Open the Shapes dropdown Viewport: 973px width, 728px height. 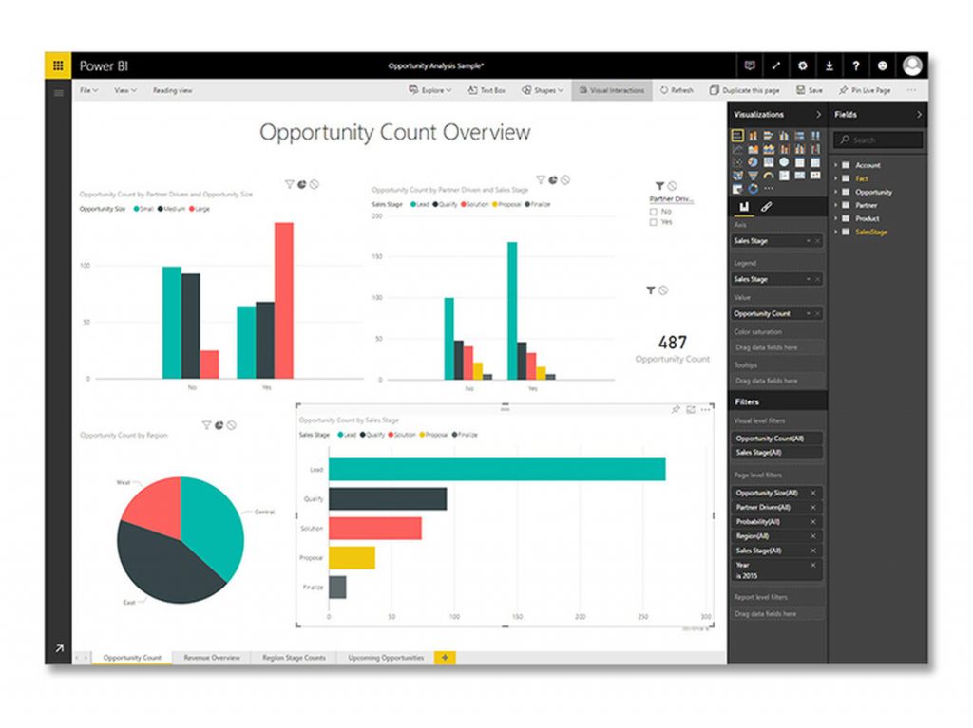point(543,91)
